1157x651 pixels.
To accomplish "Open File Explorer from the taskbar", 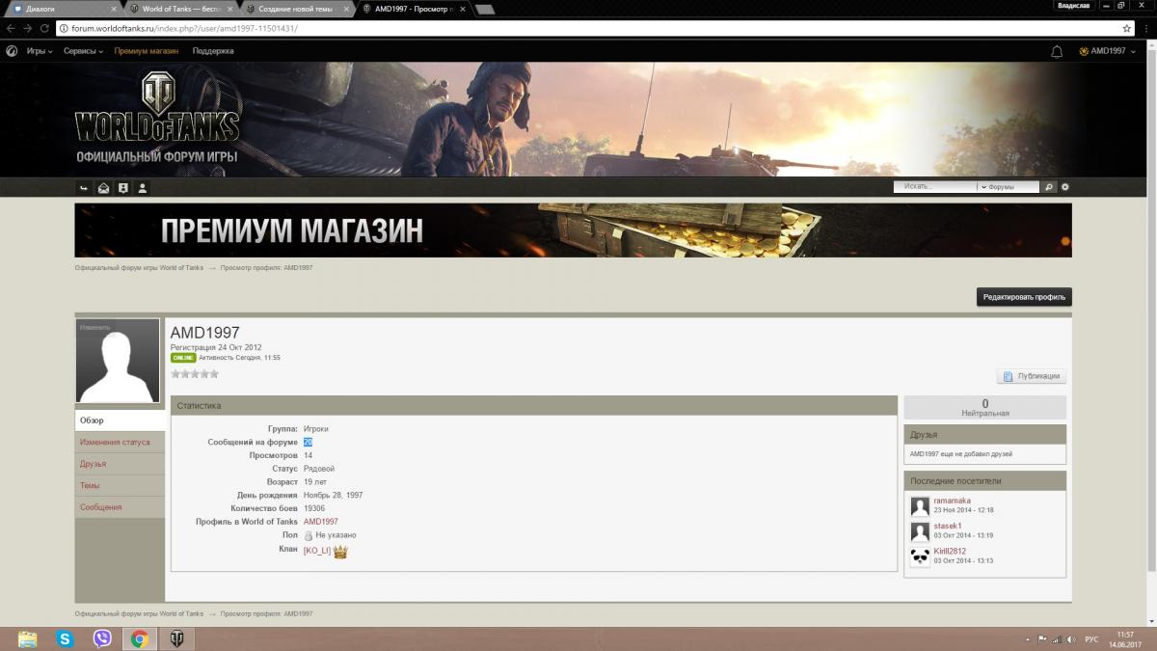I will pos(27,638).
